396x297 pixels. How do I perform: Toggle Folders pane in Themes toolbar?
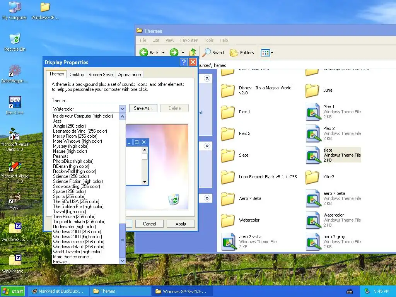tap(242, 53)
